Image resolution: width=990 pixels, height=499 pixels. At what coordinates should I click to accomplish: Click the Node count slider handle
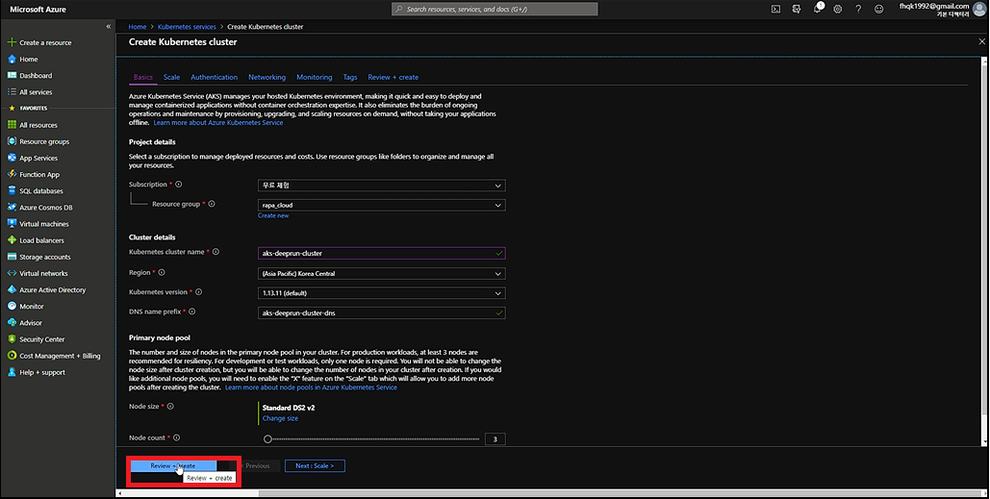[267, 439]
